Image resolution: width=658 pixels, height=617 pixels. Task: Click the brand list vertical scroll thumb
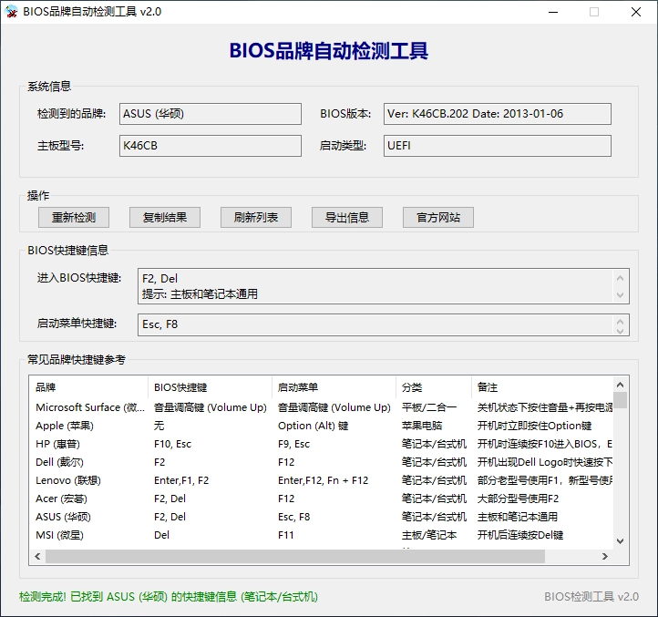click(x=621, y=400)
